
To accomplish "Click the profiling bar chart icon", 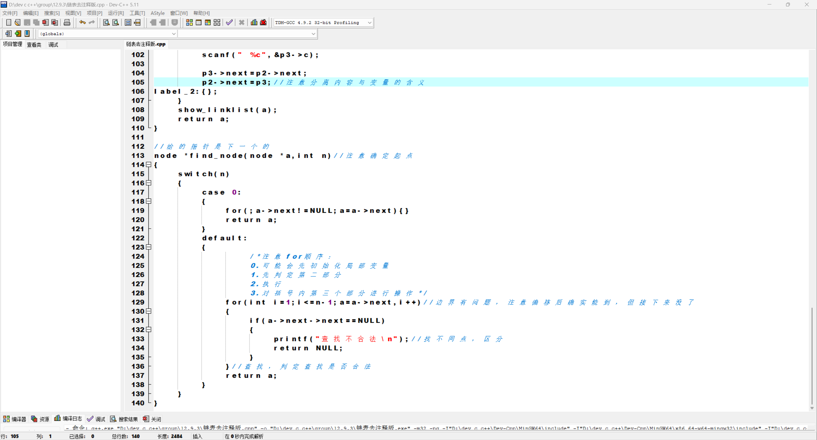I will [x=254, y=22].
